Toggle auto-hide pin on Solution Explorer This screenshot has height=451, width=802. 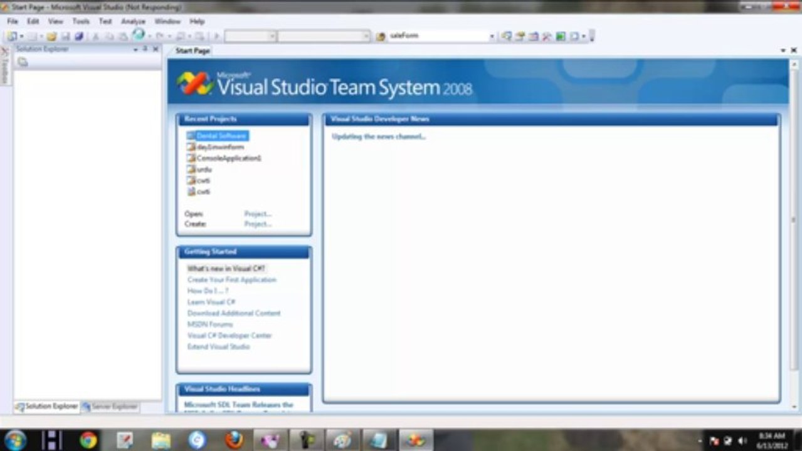coord(145,49)
